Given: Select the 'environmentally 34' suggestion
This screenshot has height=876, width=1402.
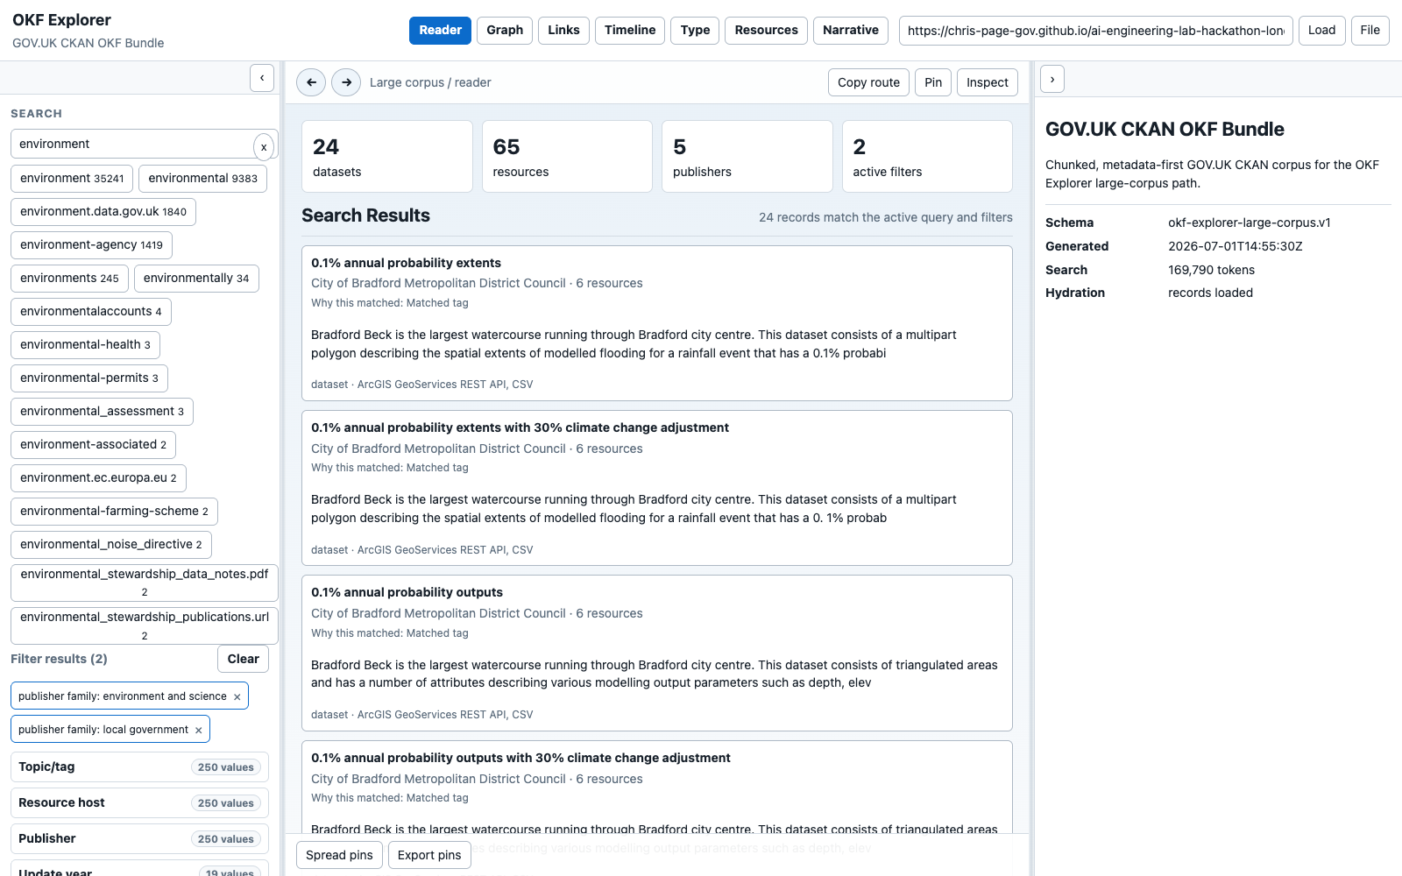Looking at the screenshot, I should 196,279.
